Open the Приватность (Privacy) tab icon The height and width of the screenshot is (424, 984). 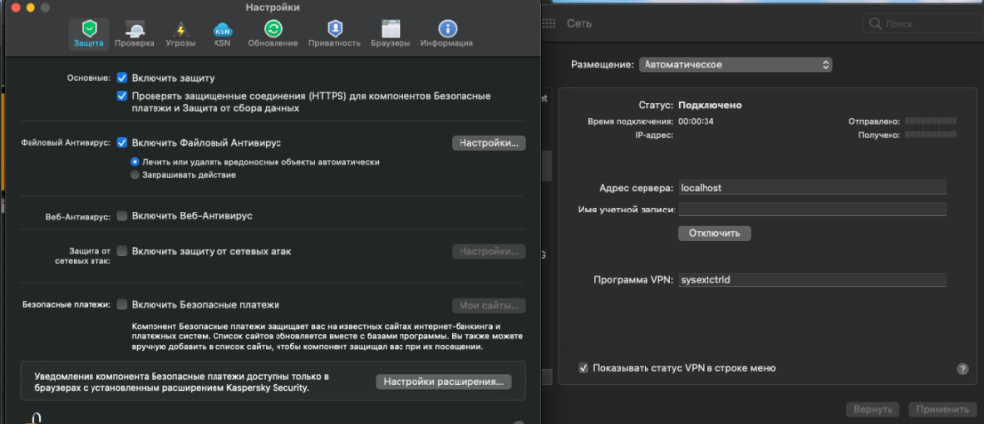[x=335, y=29]
